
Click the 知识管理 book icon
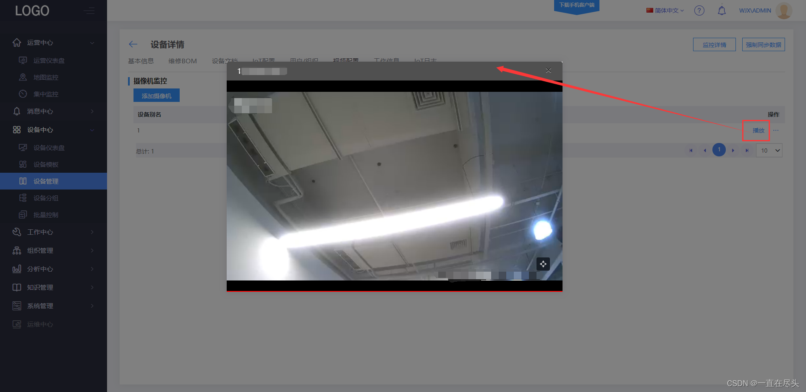pos(17,287)
